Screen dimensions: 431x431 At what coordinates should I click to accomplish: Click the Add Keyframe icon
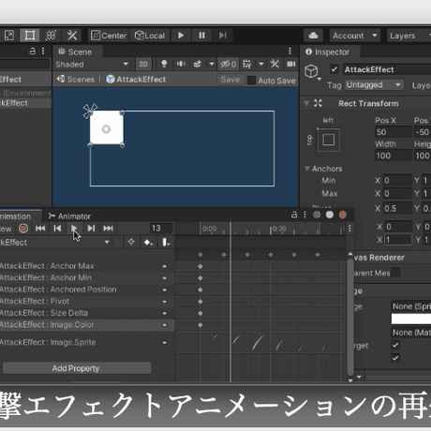tap(148, 243)
